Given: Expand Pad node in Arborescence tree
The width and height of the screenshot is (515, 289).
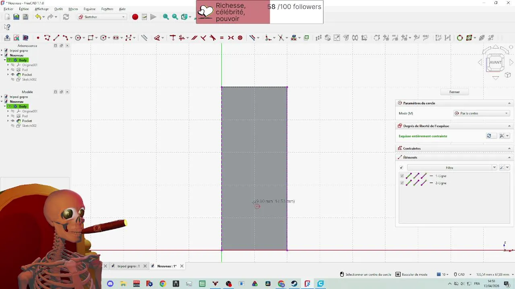Looking at the screenshot, I should tap(8, 70).
